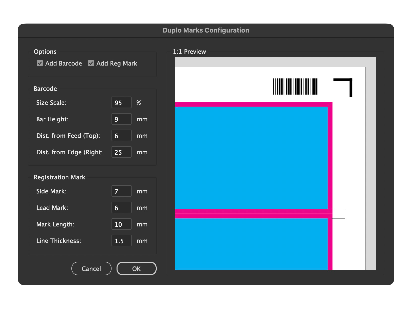This screenshot has height=309, width=412.
Task: Select the Mark Length input field
Action: click(121, 224)
